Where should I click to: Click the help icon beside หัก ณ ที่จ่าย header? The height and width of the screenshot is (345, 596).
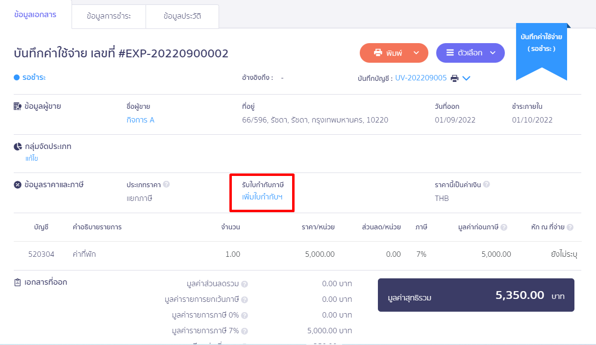[570, 227]
